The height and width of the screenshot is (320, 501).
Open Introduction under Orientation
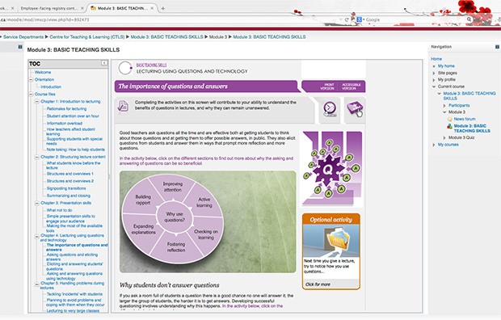tap(51, 86)
